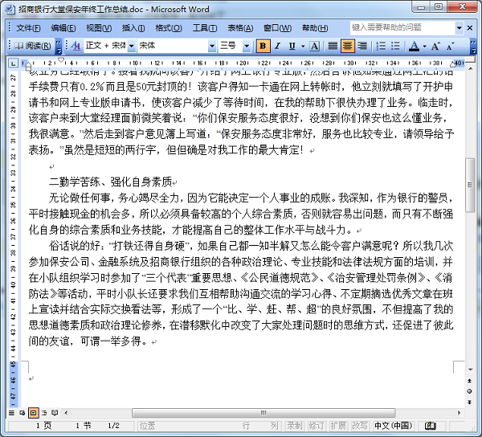Open the 帮助(H) menu
This screenshot has height=437, width=482.
[315, 28]
